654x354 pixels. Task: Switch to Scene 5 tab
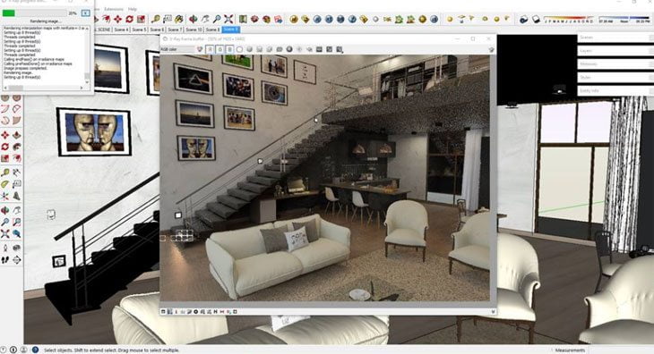click(139, 29)
